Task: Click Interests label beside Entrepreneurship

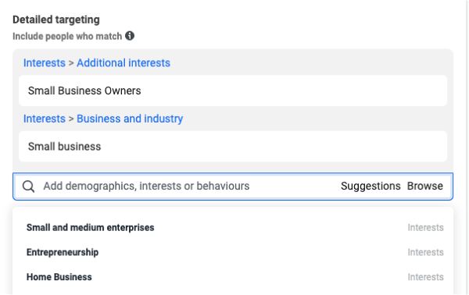Action: (x=425, y=252)
